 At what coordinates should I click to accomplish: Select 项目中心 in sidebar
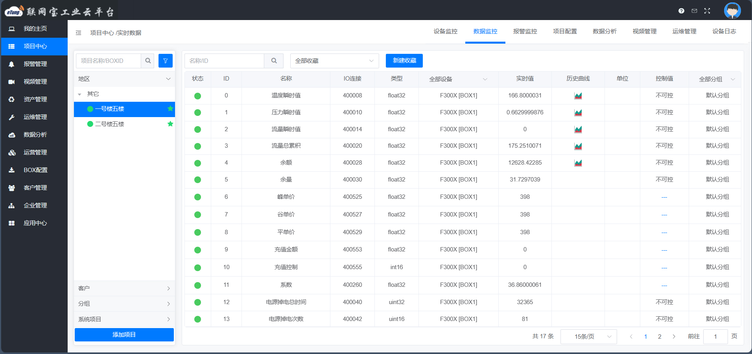[34, 46]
